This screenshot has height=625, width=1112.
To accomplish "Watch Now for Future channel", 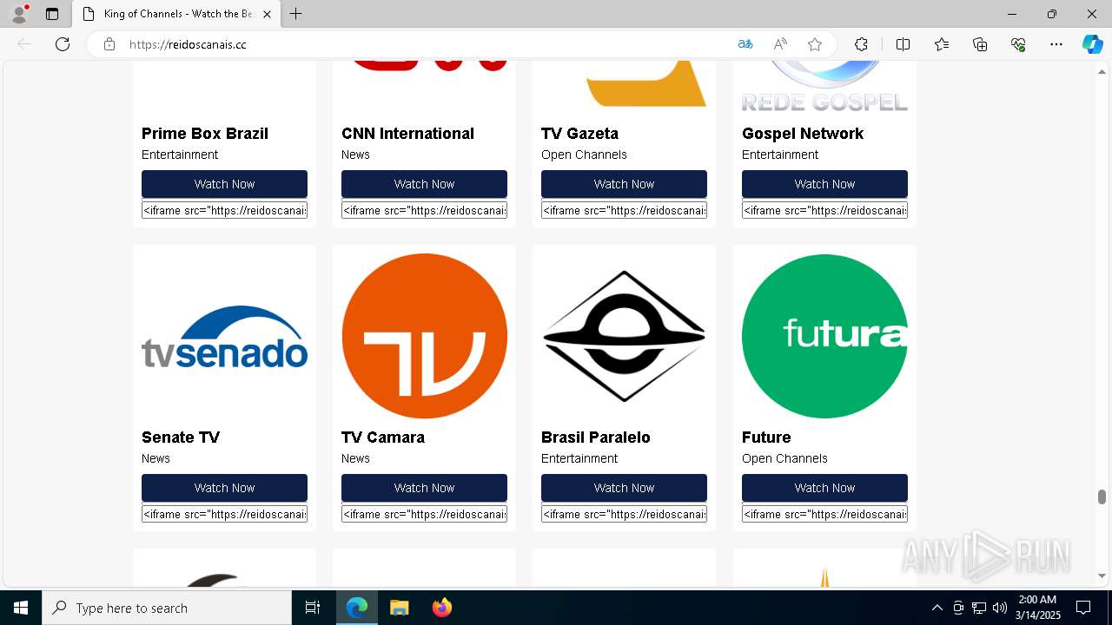I will tap(824, 488).
